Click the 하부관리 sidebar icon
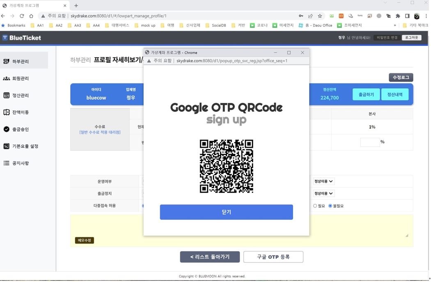Viewport: 431px width, 282px height. point(6,61)
